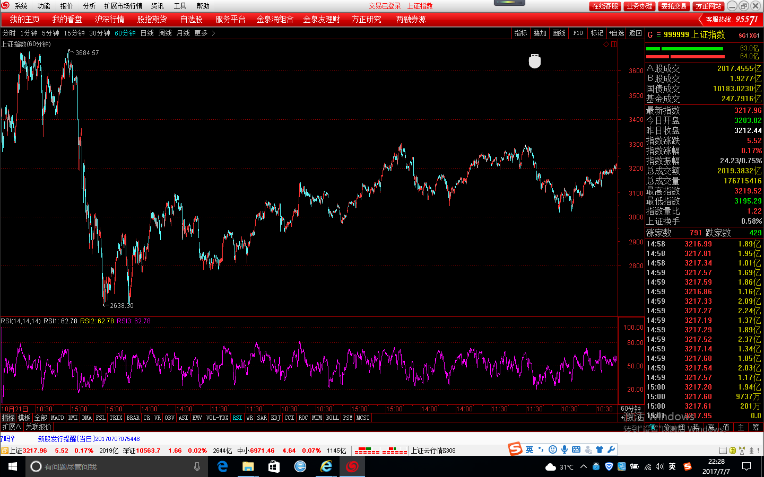Open Microsoft Edge in taskbar
This screenshot has width=764, height=477.
[222, 466]
